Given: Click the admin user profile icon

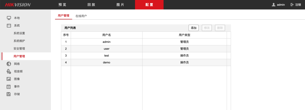Looking at the screenshot, I should tap(273, 5).
